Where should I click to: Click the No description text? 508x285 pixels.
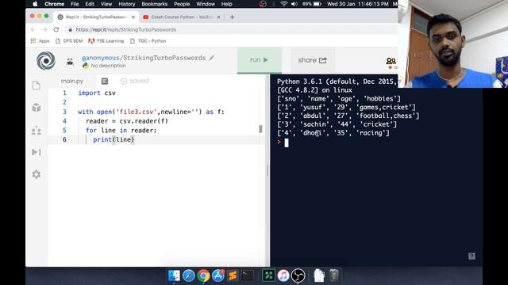(x=108, y=66)
